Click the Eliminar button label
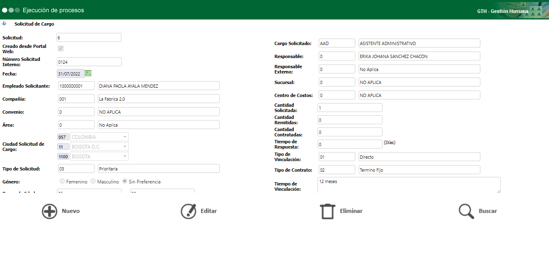The width and height of the screenshot is (549, 278). [351, 211]
